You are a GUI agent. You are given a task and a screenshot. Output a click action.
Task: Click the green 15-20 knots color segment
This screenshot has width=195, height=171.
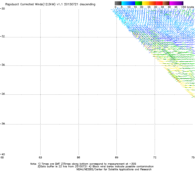tap(139, 3)
